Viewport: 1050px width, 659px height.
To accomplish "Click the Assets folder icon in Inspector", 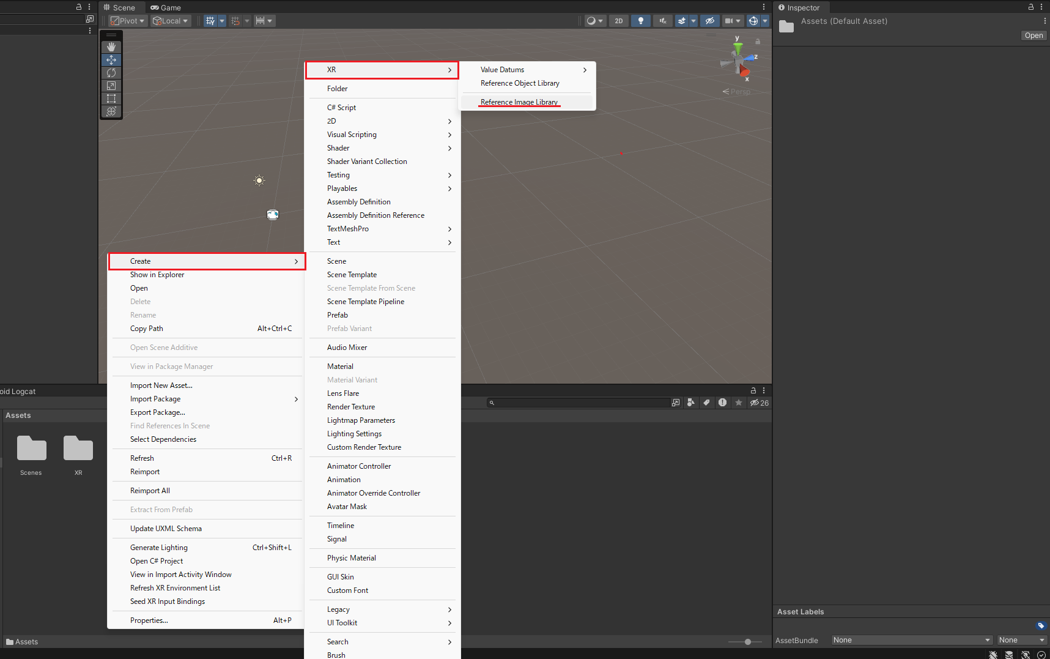I will 786,26.
